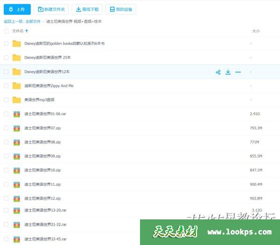
Task: Click folder icon for 美语世界12本
Action: point(17,72)
